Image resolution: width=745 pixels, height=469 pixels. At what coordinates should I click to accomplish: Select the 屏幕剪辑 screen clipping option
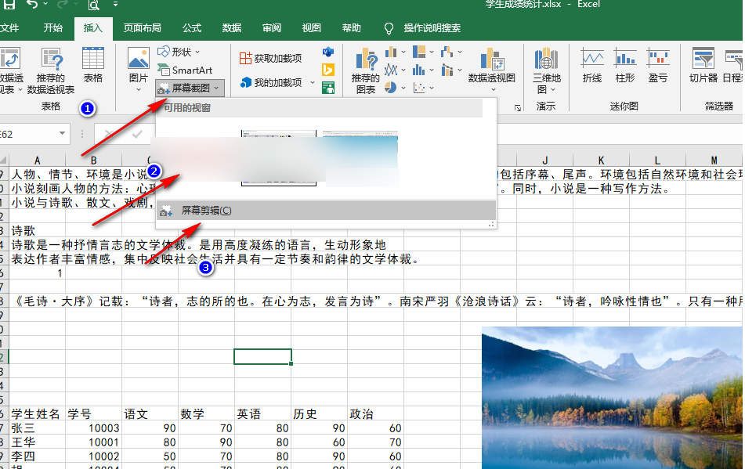[x=205, y=210]
